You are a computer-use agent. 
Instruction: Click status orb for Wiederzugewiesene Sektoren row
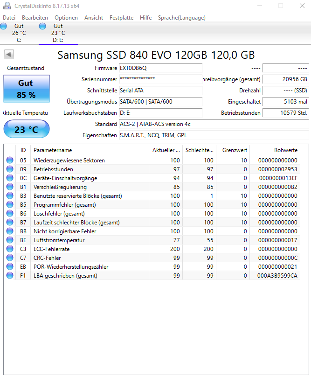(10, 160)
